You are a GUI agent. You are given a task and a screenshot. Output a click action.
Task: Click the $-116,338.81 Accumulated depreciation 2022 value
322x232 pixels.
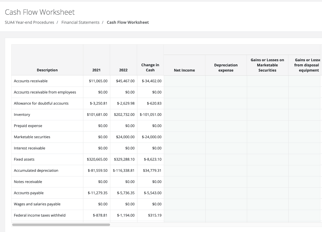click(x=124, y=170)
